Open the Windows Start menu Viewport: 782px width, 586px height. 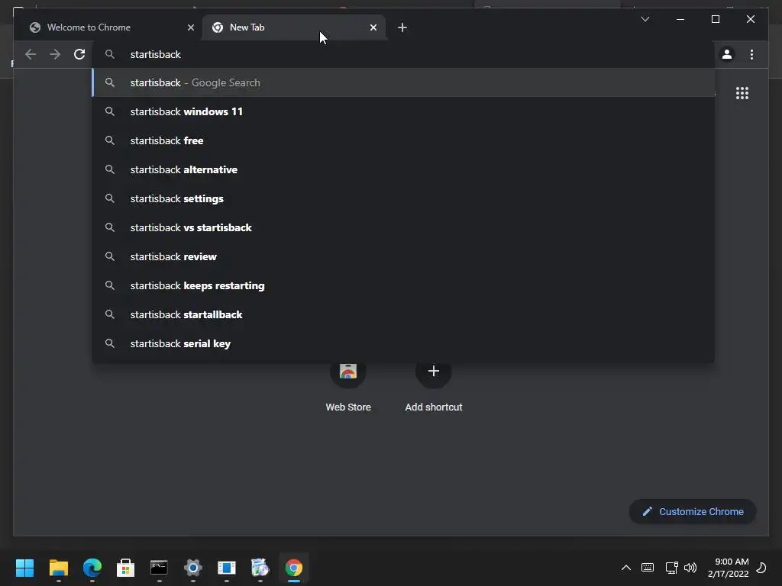click(24, 568)
